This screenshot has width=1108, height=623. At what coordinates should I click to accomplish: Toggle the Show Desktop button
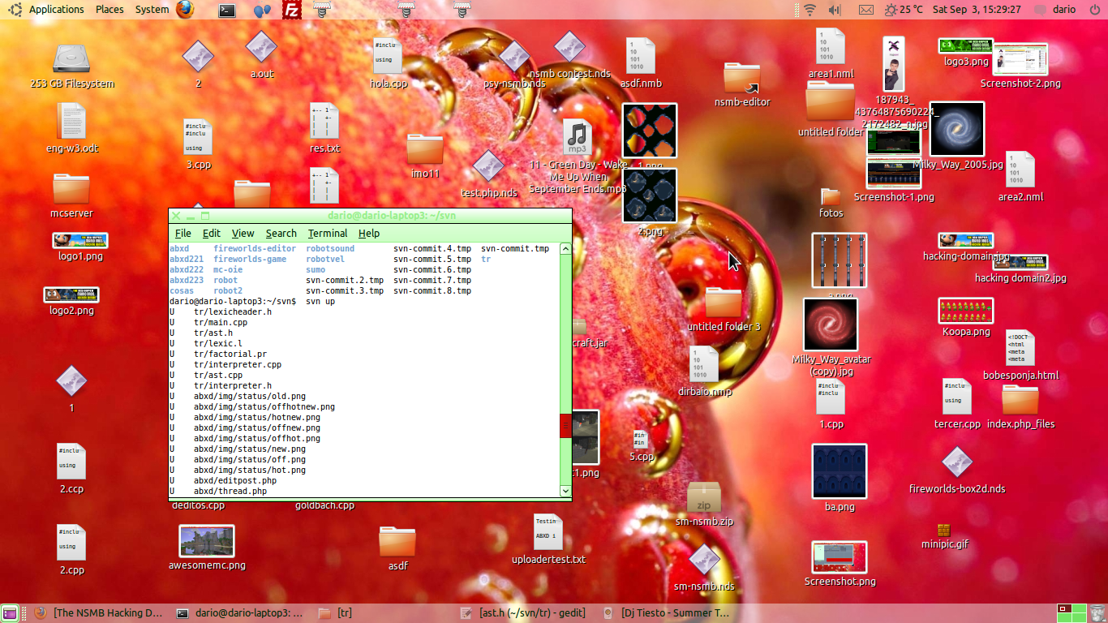pyautogui.click(x=10, y=613)
